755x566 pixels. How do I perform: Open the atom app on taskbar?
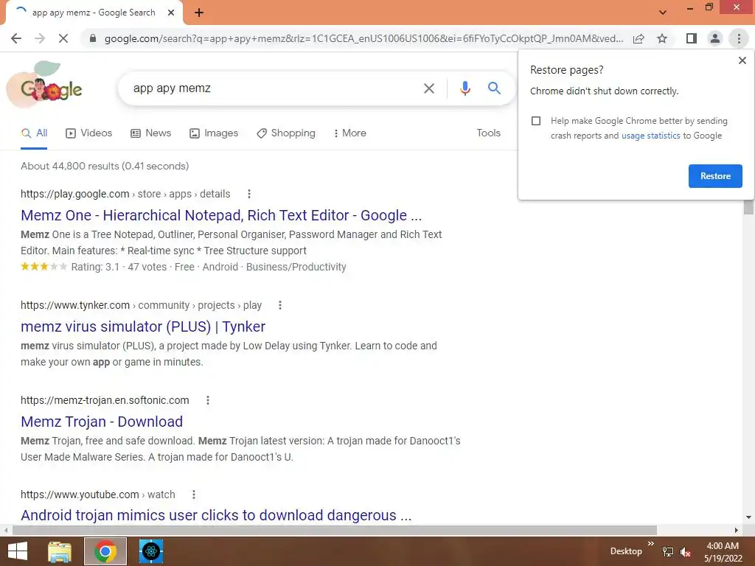pyautogui.click(x=151, y=551)
